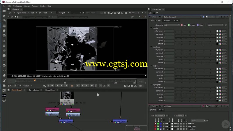Toggle Shuffle6 blue-to-blue routing checkbox
Image resolution: width=233 pixels, height=131 pixels.
pyautogui.click(x=161, y=129)
